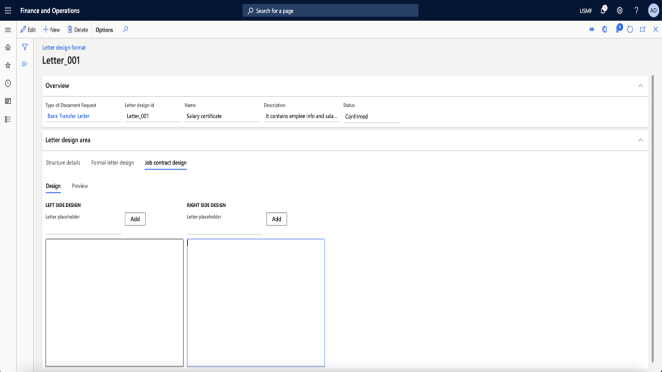Screen dimensions: 662x372
Task: View recently opened pages via clock icon
Action: (7, 83)
